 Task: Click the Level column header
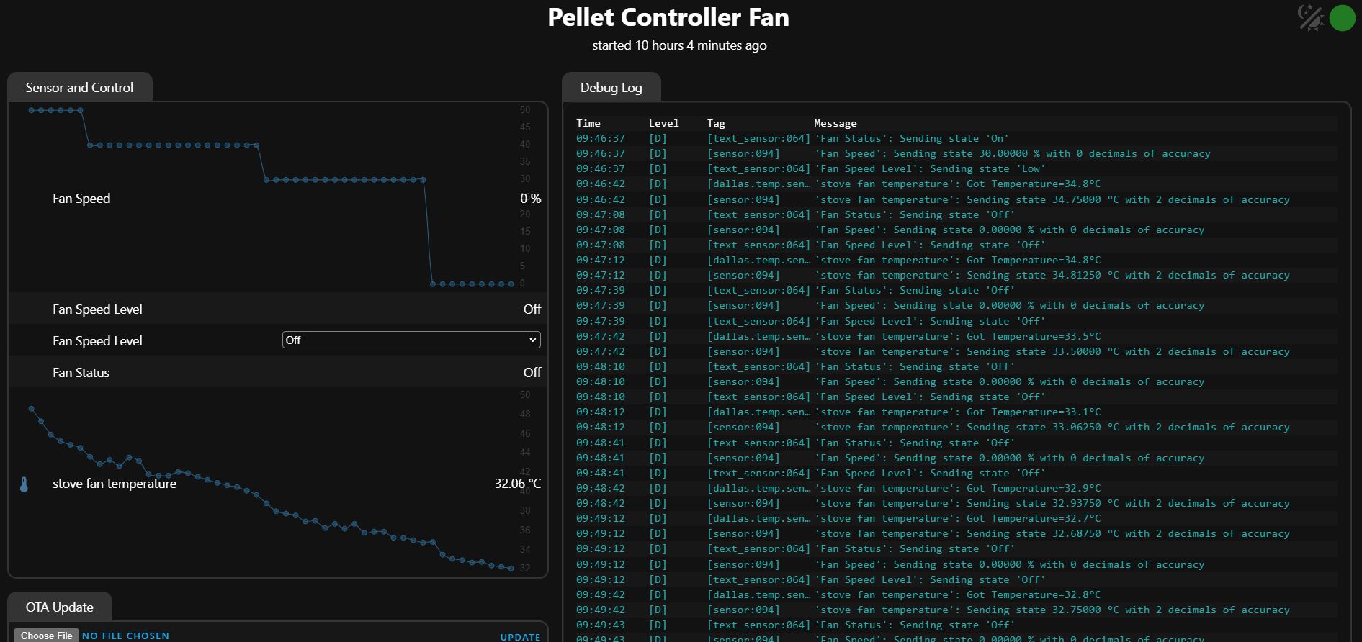[x=664, y=123]
